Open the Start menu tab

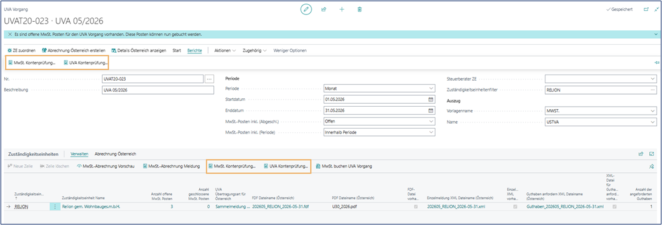[x=177, y=50]
